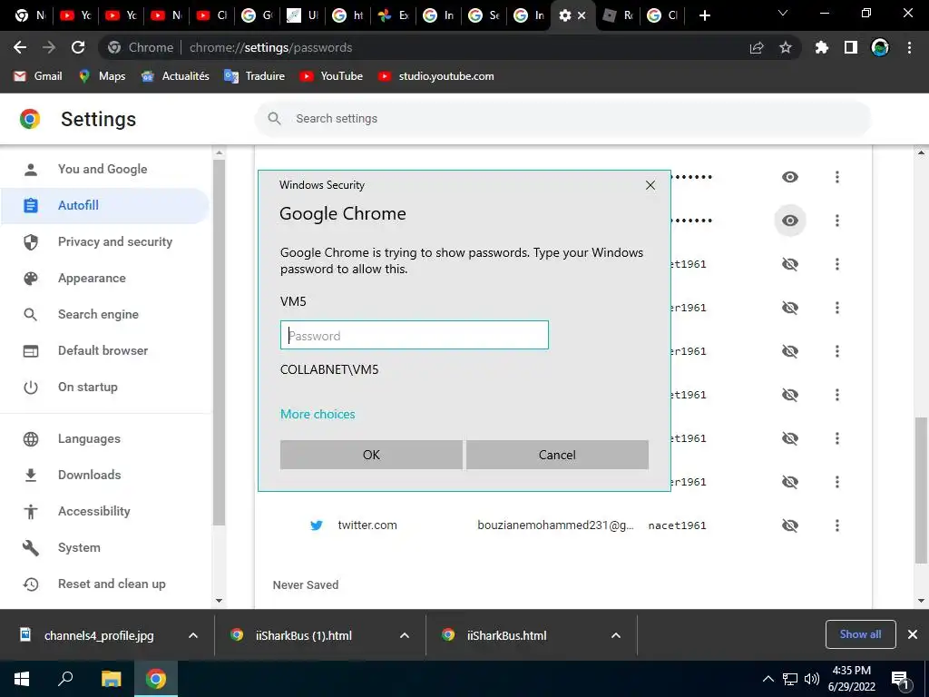929x697 pixels.
Task: Open the tab search chevron in title bar
Action: 783,13
